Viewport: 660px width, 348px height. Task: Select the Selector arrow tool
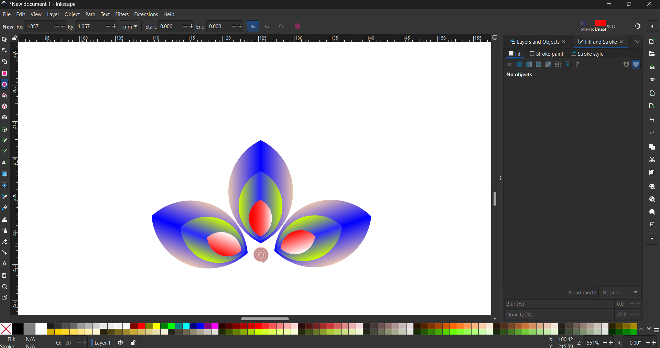4,40
